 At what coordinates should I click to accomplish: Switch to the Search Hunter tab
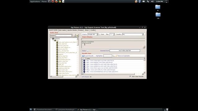(53, 30)
